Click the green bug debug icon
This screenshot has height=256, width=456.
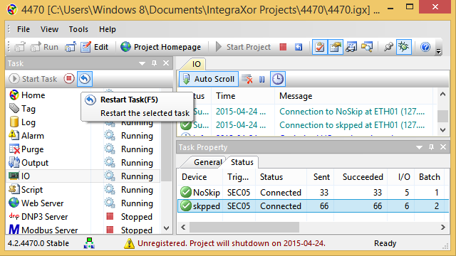coord(404,47)
